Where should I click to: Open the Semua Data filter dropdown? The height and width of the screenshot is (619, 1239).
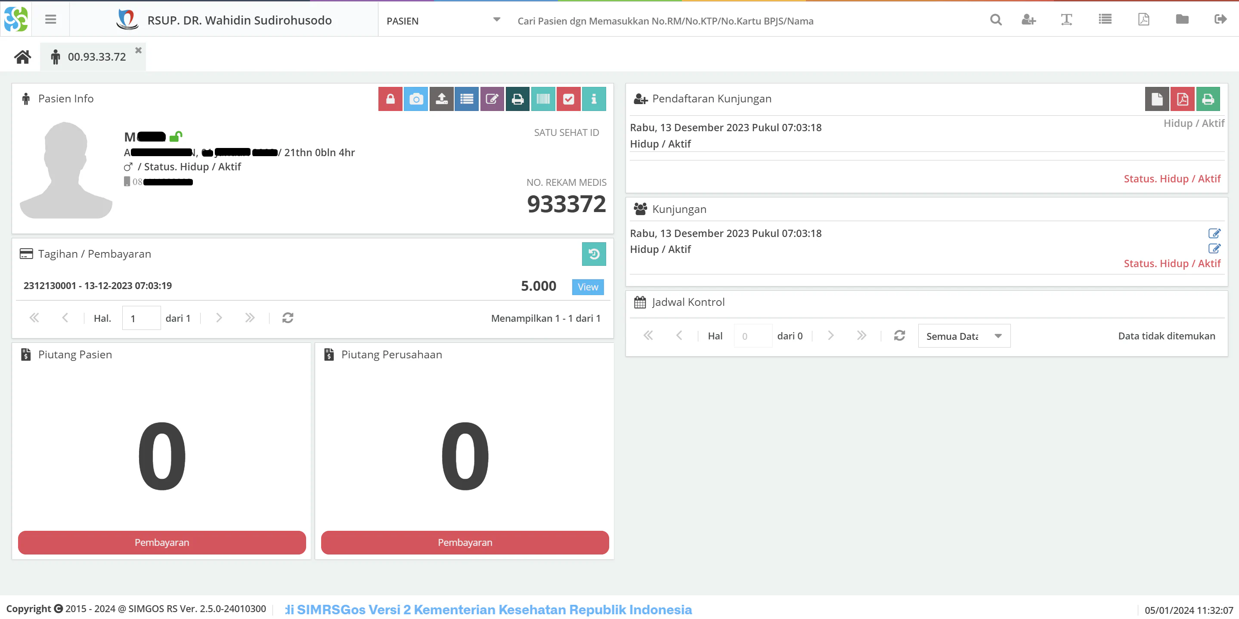pyautogui.click(x=964, y=336)
